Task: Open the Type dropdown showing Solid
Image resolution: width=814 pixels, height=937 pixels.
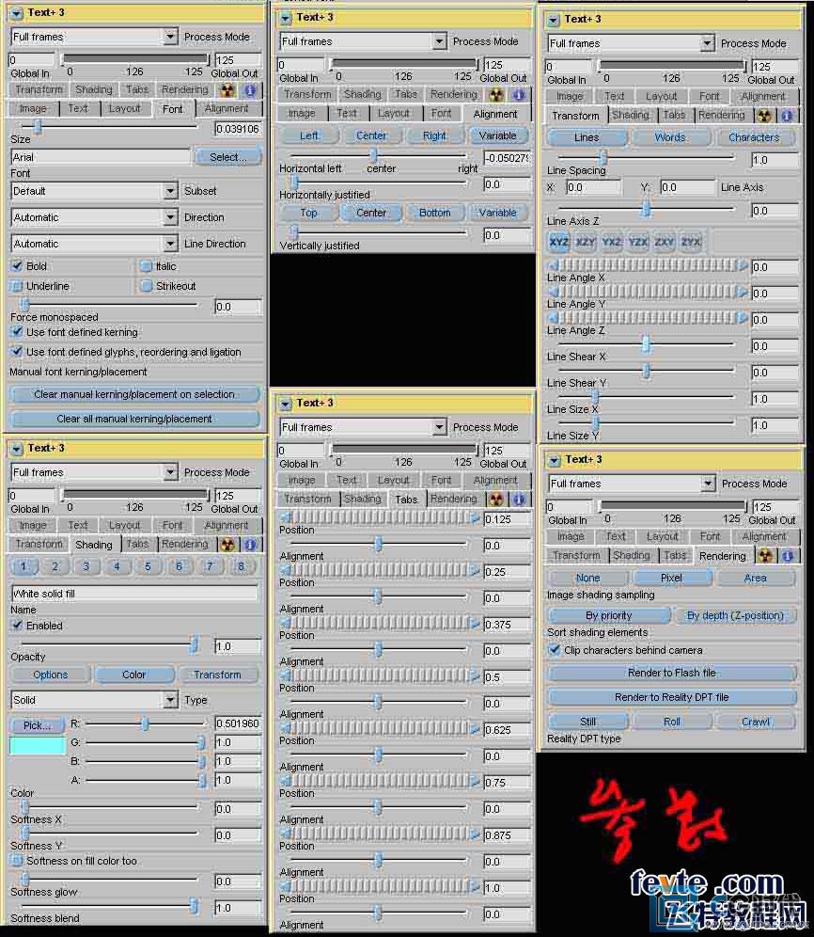Action: [x=170, y=700]
